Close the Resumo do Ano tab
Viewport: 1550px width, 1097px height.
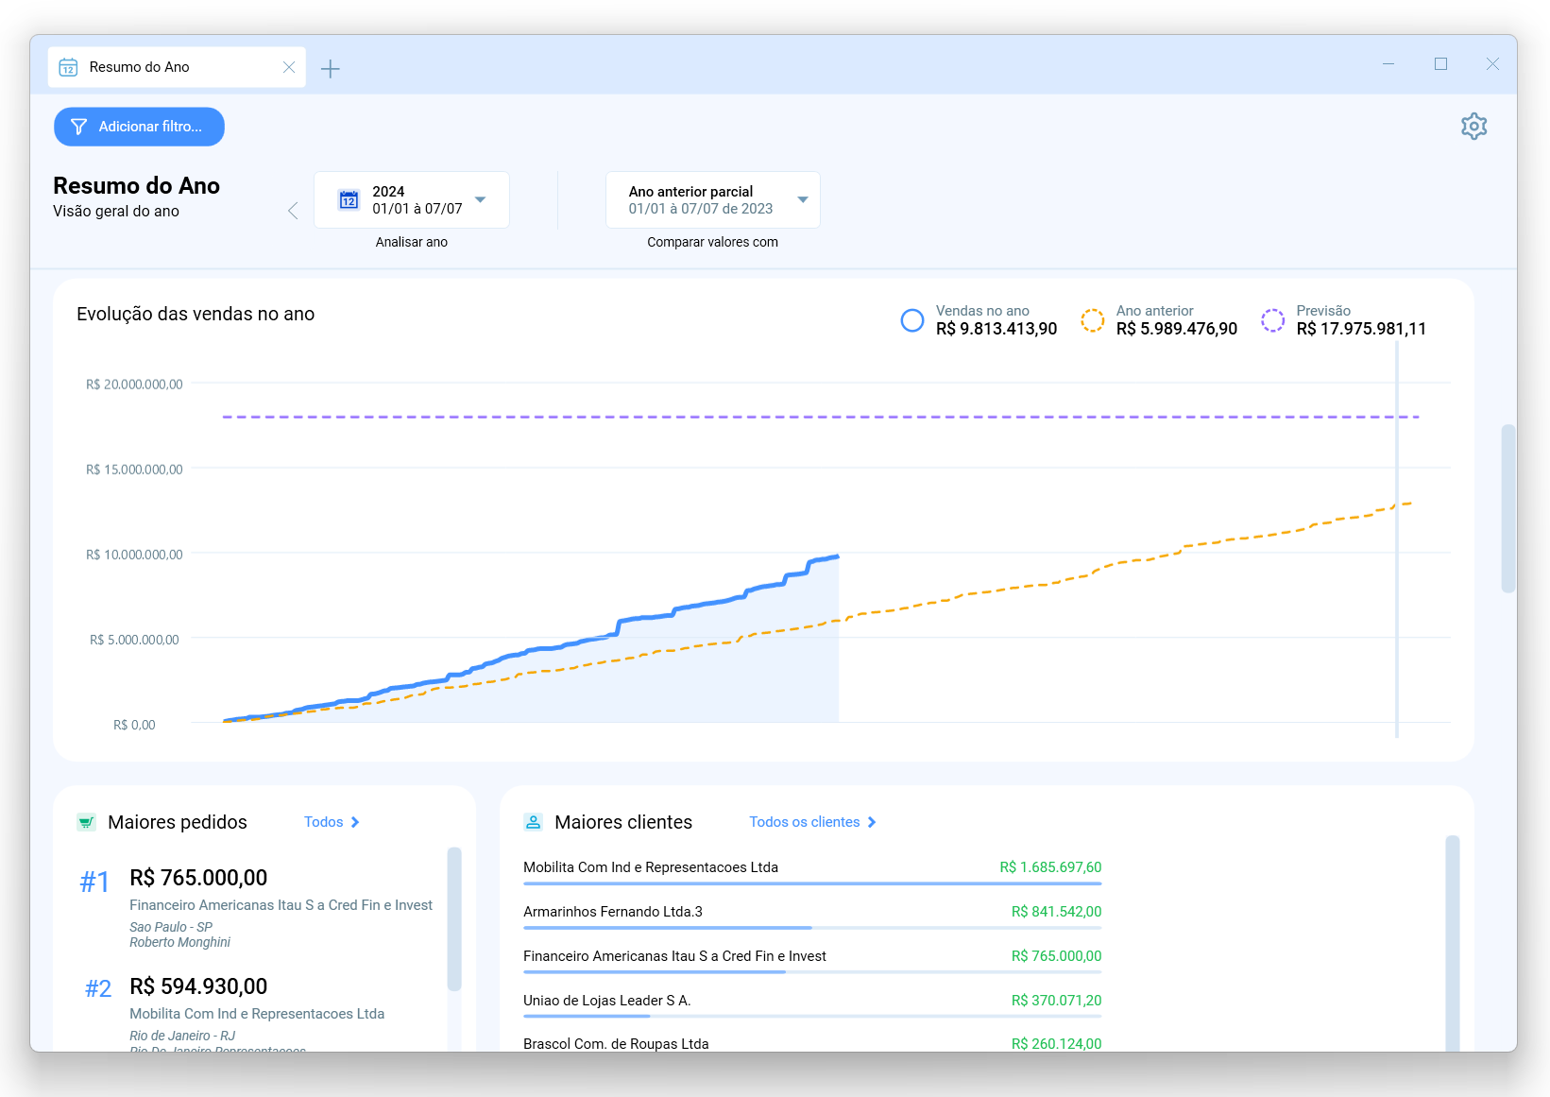tap(289, 67)
